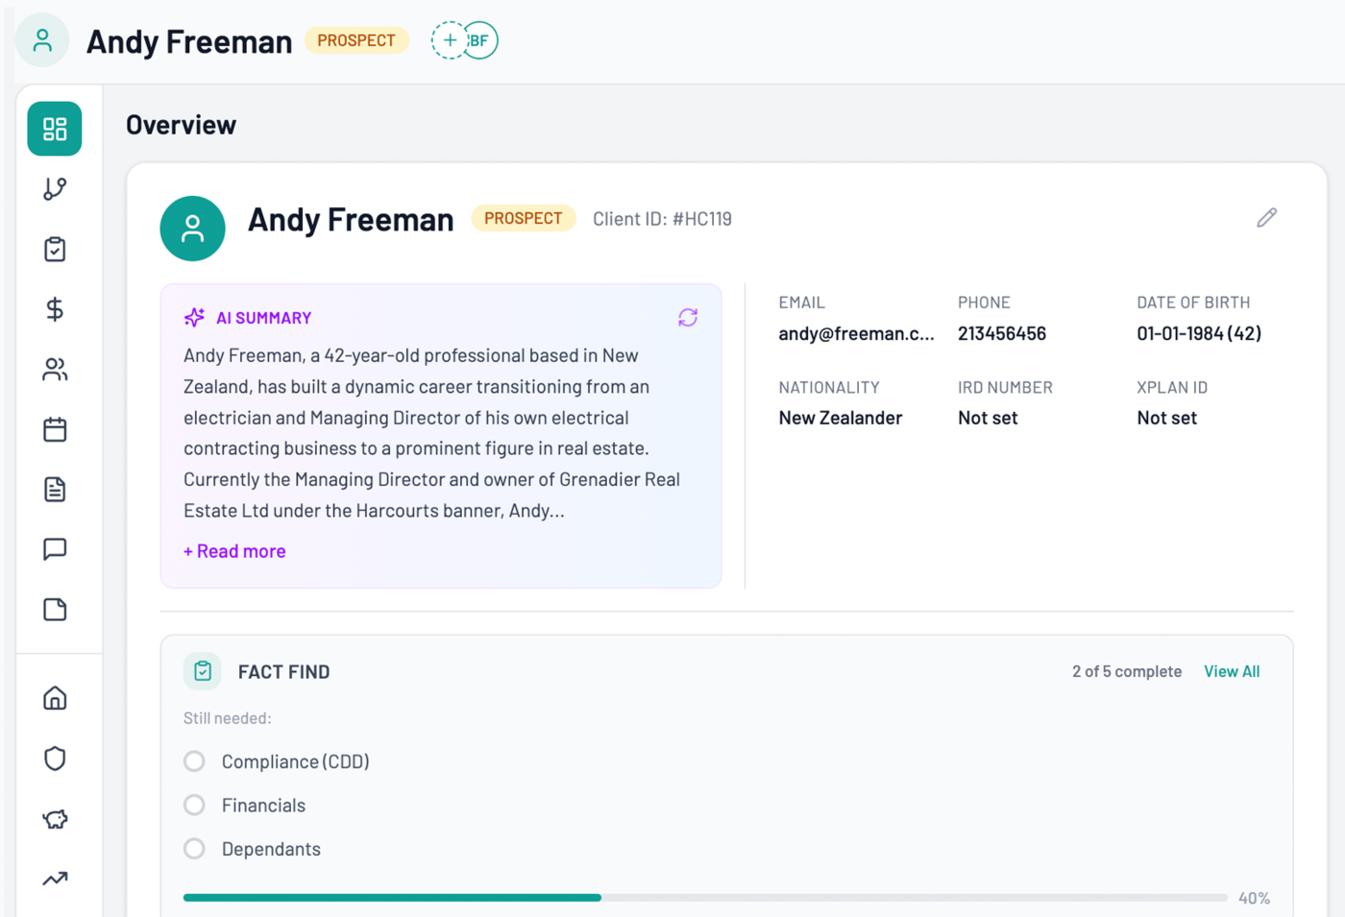The width and height of the screenshot is (1345, 917).
Task: Open the Overview dashboard icon in sidebar
Action: pyautogui.click(x=55, y=128)
